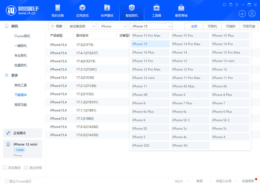Expand the iPhone product type dropdown
Image resolution: width=260 pixels, height=185 pixels.
(113, 26)
